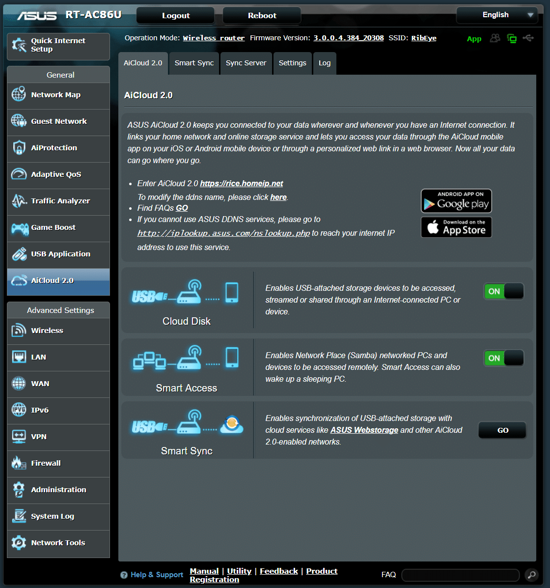Switch to the AiCloud 2.0 tab
550x588 pixels.
tap(143, 63)
